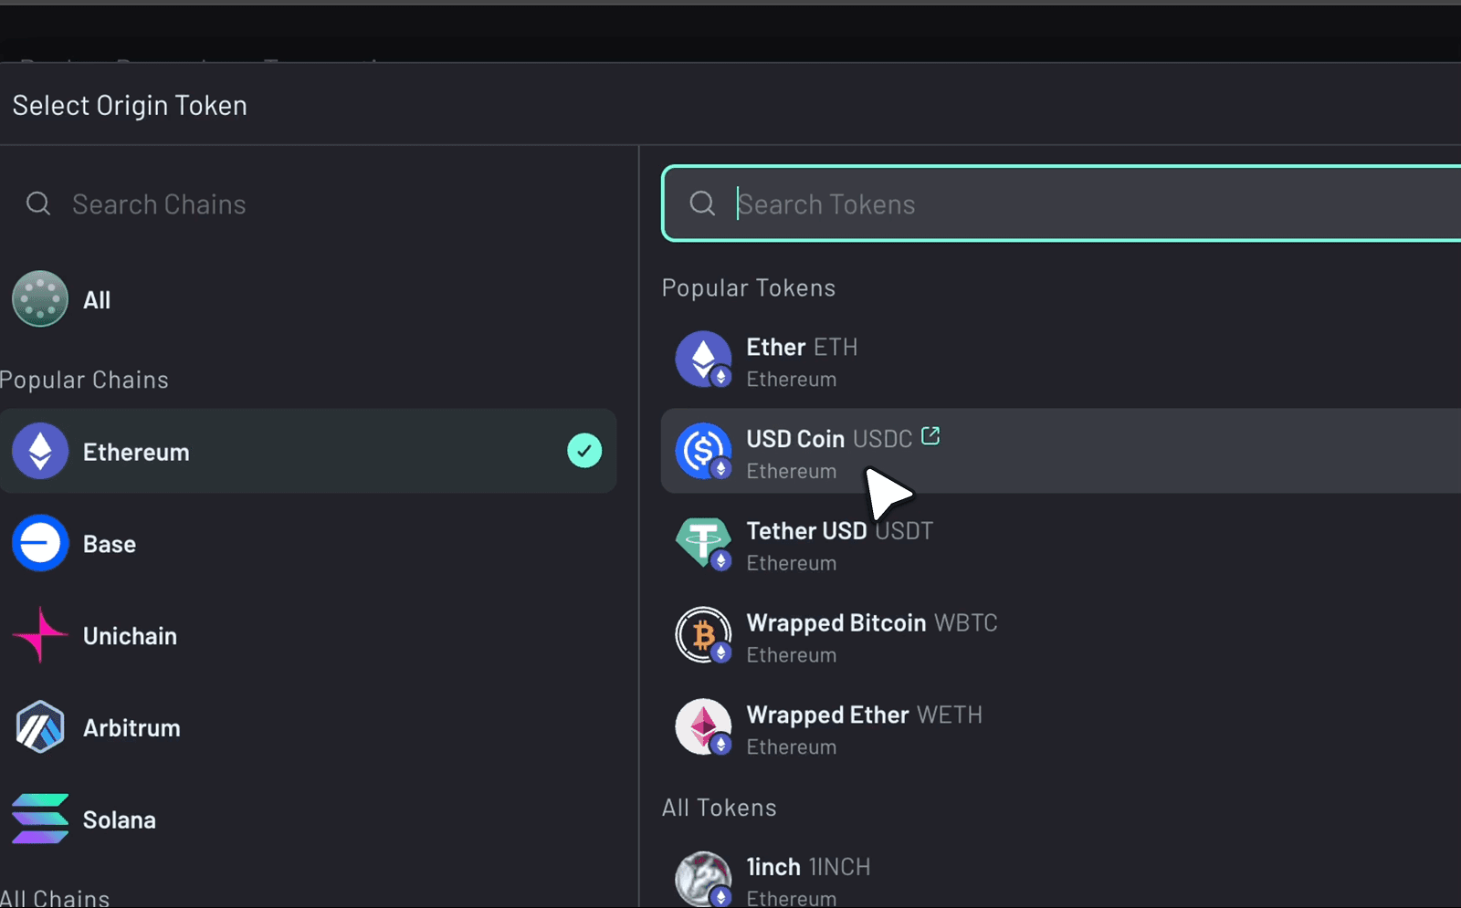Click the Search Tokens input field
The image size is (1461, 908).
(1050, 204)
